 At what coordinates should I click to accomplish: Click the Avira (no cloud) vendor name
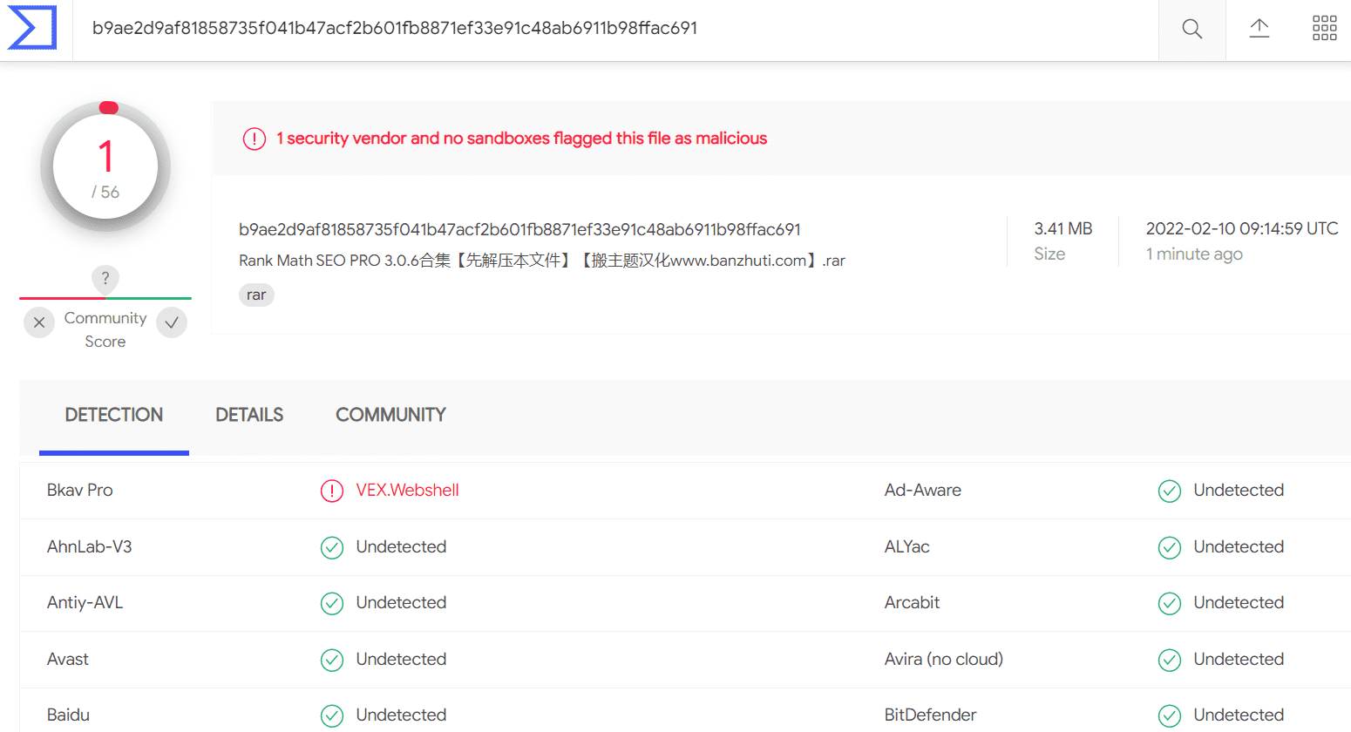click(x=944, y=659)
